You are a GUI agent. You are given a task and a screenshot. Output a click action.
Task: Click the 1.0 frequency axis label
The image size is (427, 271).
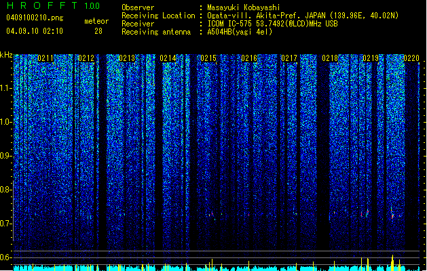point(5,122)
